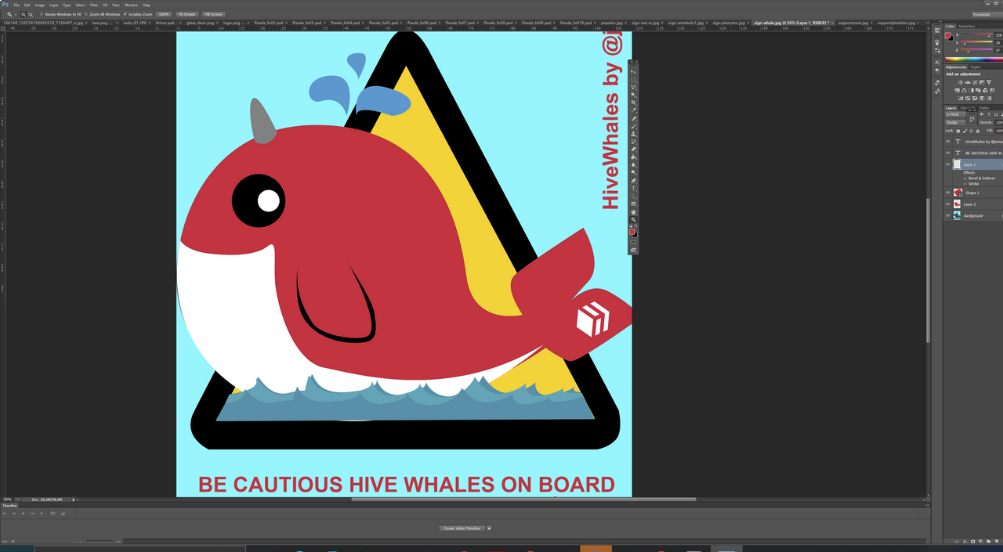Hide the Background layer
Screen dimensions: 1003x552
947,215
